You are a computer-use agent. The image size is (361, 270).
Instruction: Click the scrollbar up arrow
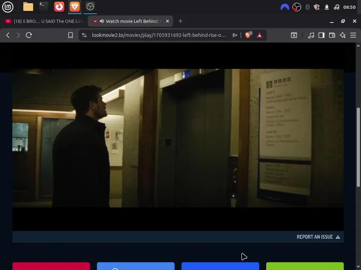[358, 45]
